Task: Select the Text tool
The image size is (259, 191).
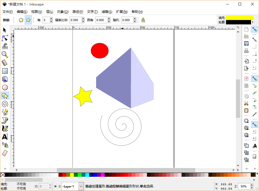Action: pos(5,136)
